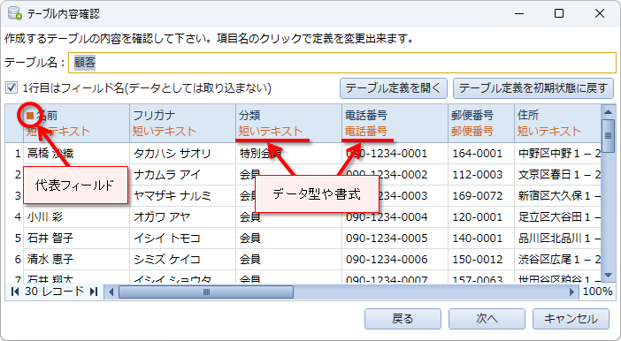The image size is (621, 341).
Task: Click the 戻る button
Action: (x=402, y=318)
